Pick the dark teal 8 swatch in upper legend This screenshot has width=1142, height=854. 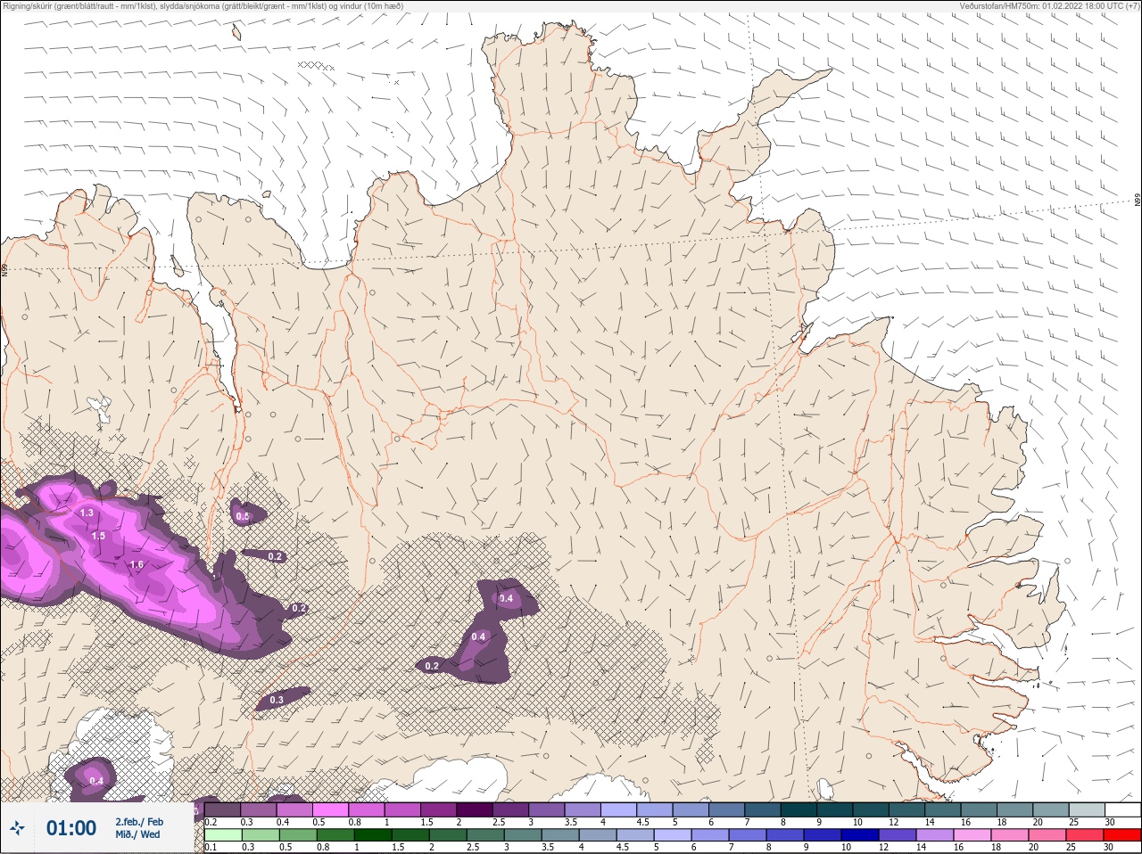[x=799, y=810]
